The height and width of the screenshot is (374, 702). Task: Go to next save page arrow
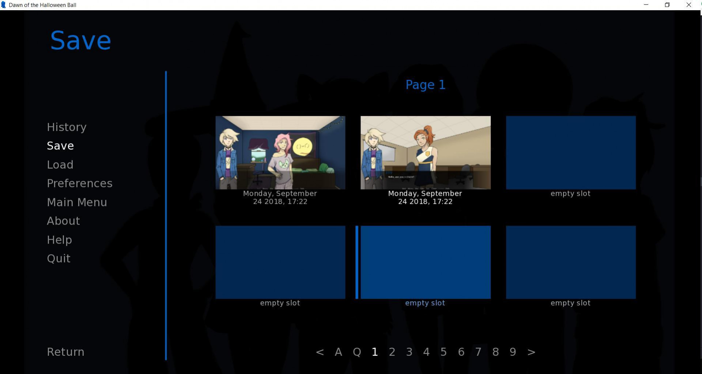[531, 352]
